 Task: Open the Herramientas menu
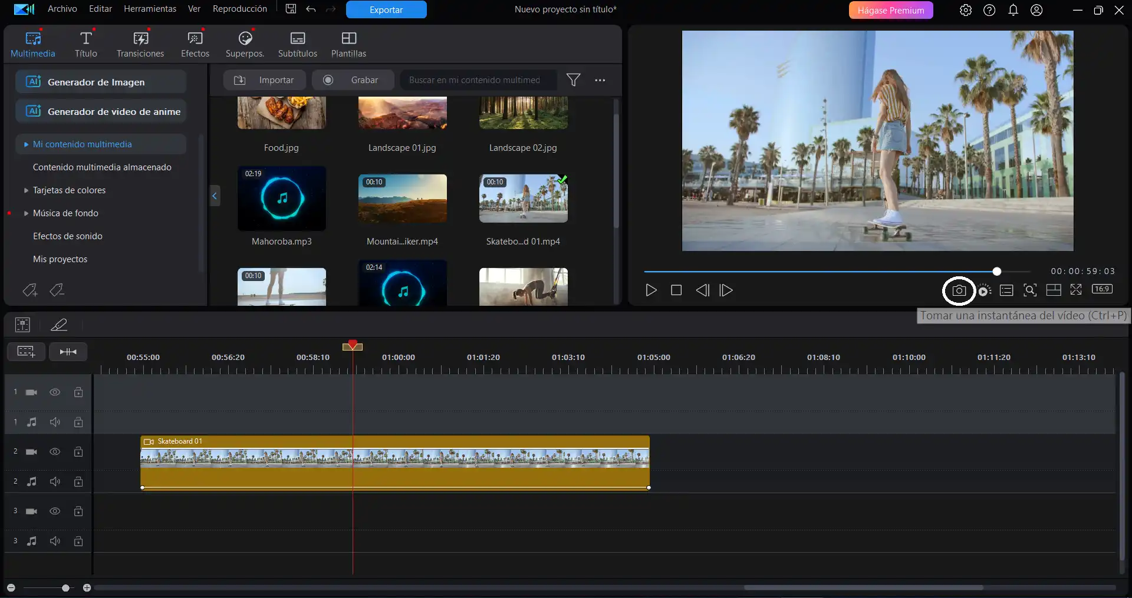pos(150,9)
